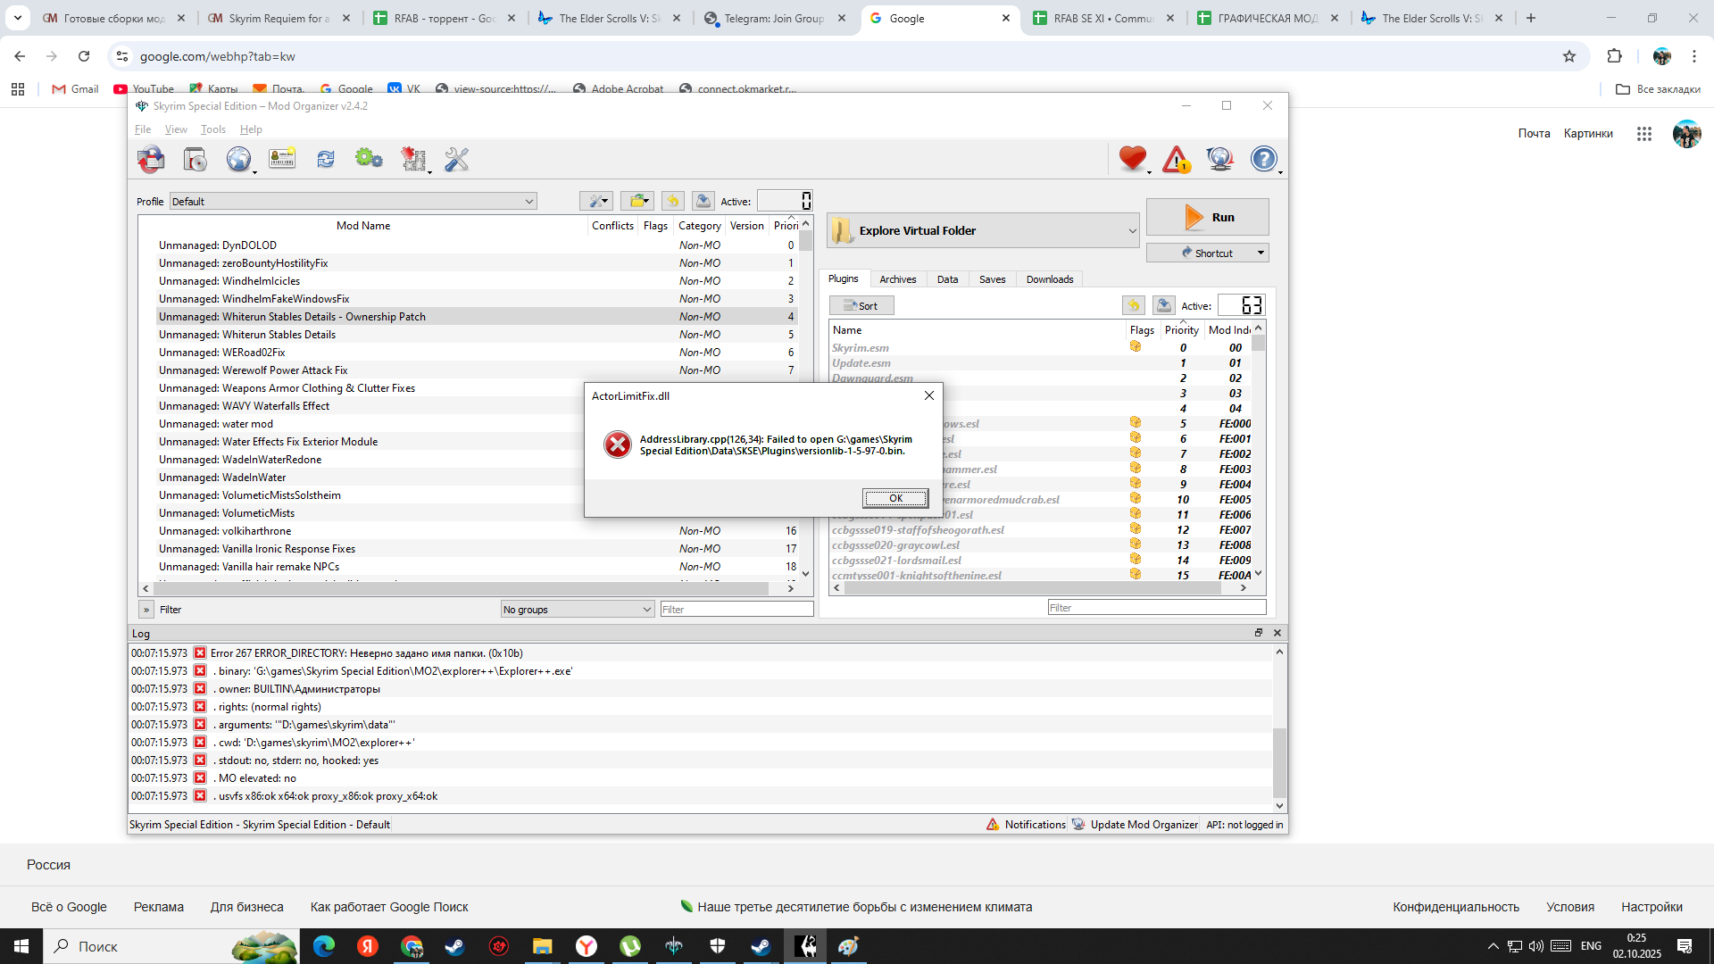This screenshot has height=964, width=1714.
Task: Click the Refresh arrows toolbar icon
Action: click(326, 159)
